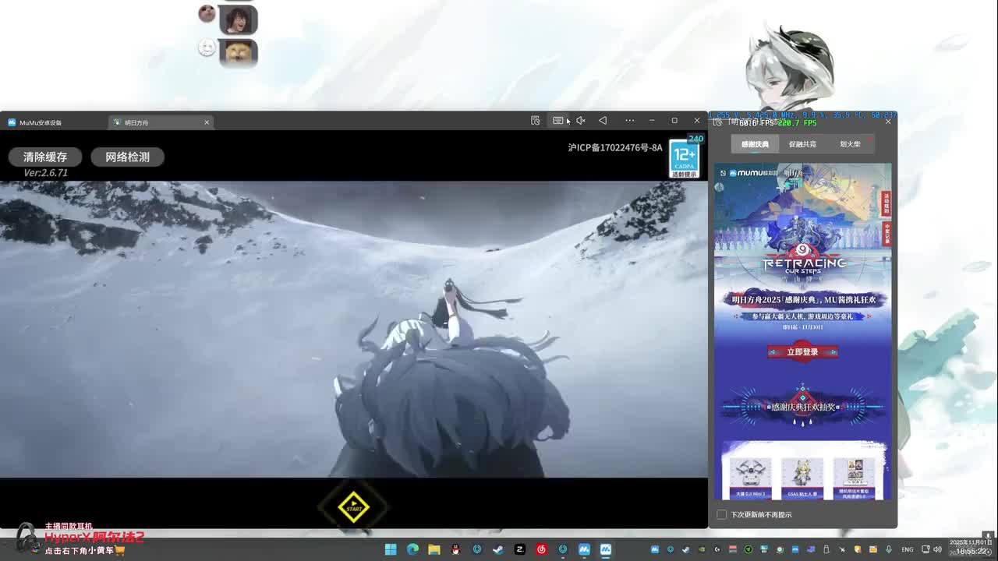Click the MuMu back triangle icon
The height and width of the screenshot is (561, 998).
(x=603, y=120)
